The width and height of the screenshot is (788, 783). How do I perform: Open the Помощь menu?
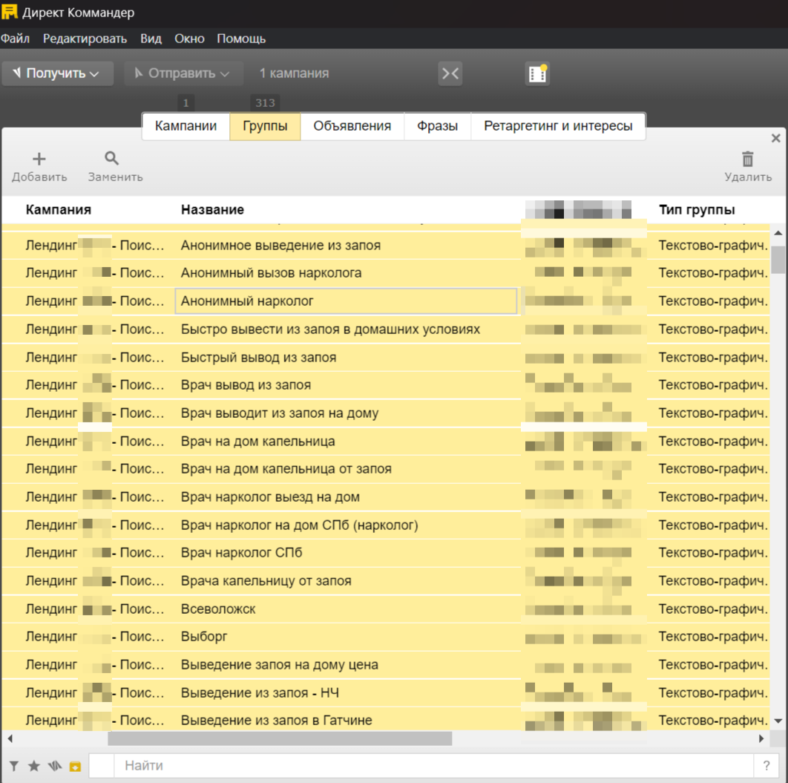(241, 39)
